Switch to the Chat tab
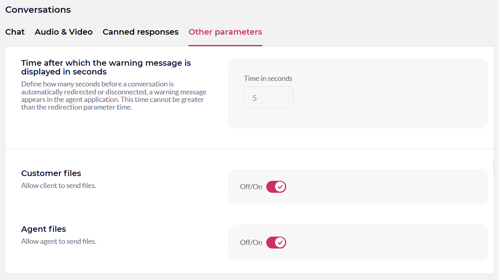The width and height of the screenshot is (499, 280). 14,32
